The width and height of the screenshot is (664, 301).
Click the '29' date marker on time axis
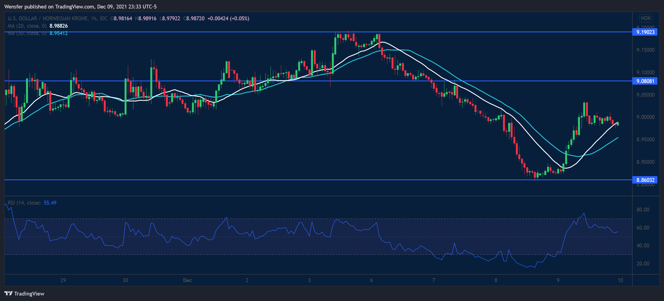click(63, 280)
